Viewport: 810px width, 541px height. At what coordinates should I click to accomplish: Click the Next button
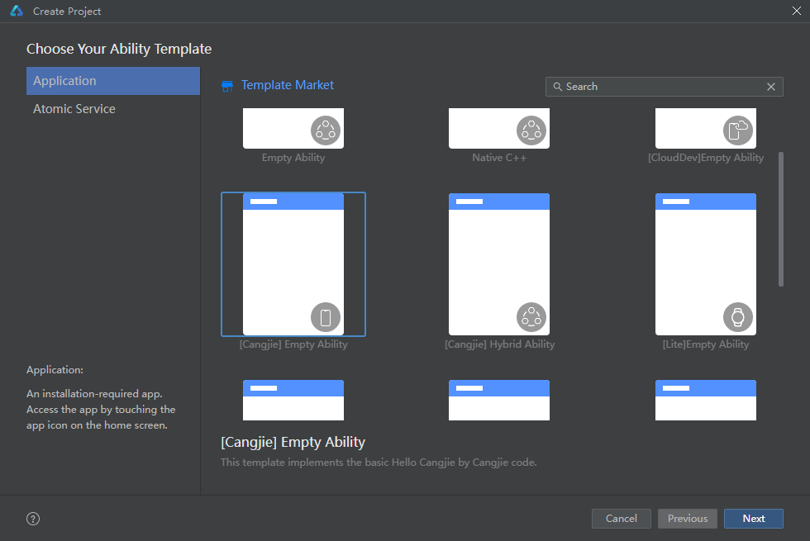coord(753,519)
